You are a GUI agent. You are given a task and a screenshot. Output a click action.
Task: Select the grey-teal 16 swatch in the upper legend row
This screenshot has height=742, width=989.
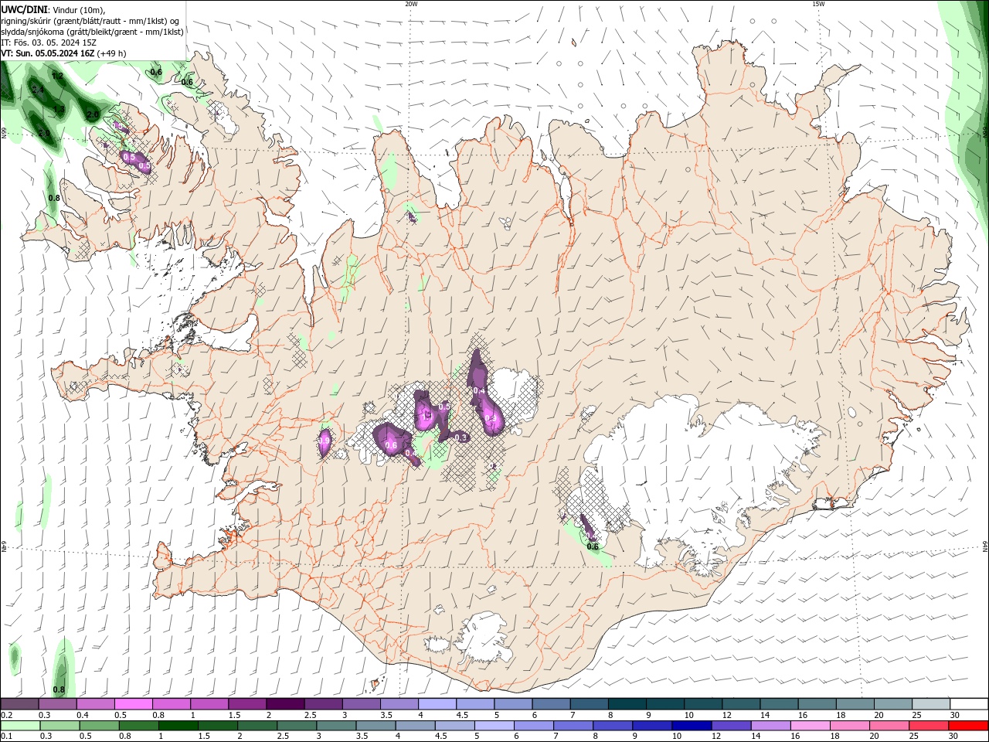pos(817,703)
